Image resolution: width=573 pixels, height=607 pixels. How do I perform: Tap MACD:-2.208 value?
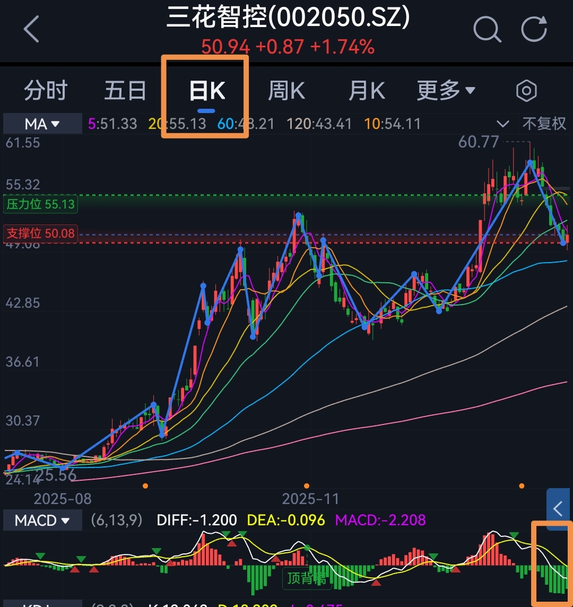[380, 520]
